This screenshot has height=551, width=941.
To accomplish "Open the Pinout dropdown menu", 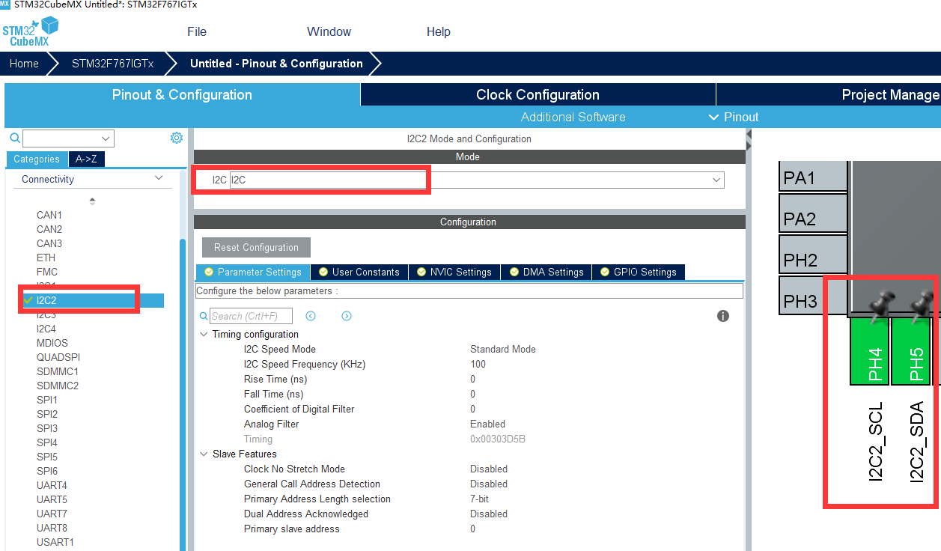I will [x=733, y=117].
